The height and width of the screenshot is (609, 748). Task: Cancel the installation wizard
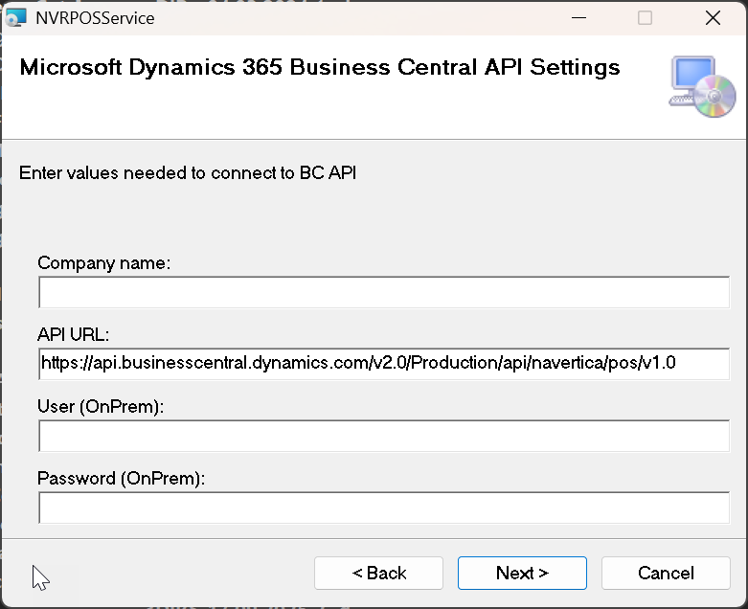pos(666,573)
